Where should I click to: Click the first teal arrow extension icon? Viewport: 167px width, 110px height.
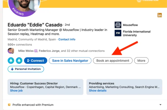[11, 61]
